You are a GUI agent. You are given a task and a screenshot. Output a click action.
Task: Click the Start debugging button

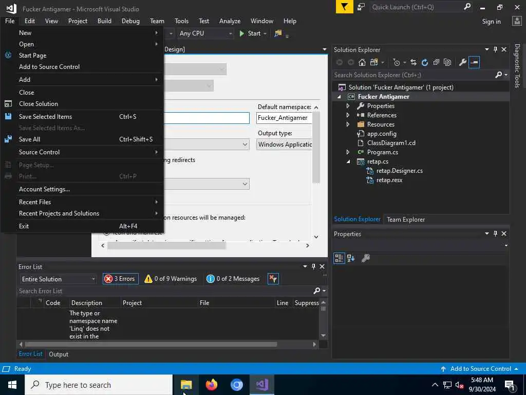(251, 33)
